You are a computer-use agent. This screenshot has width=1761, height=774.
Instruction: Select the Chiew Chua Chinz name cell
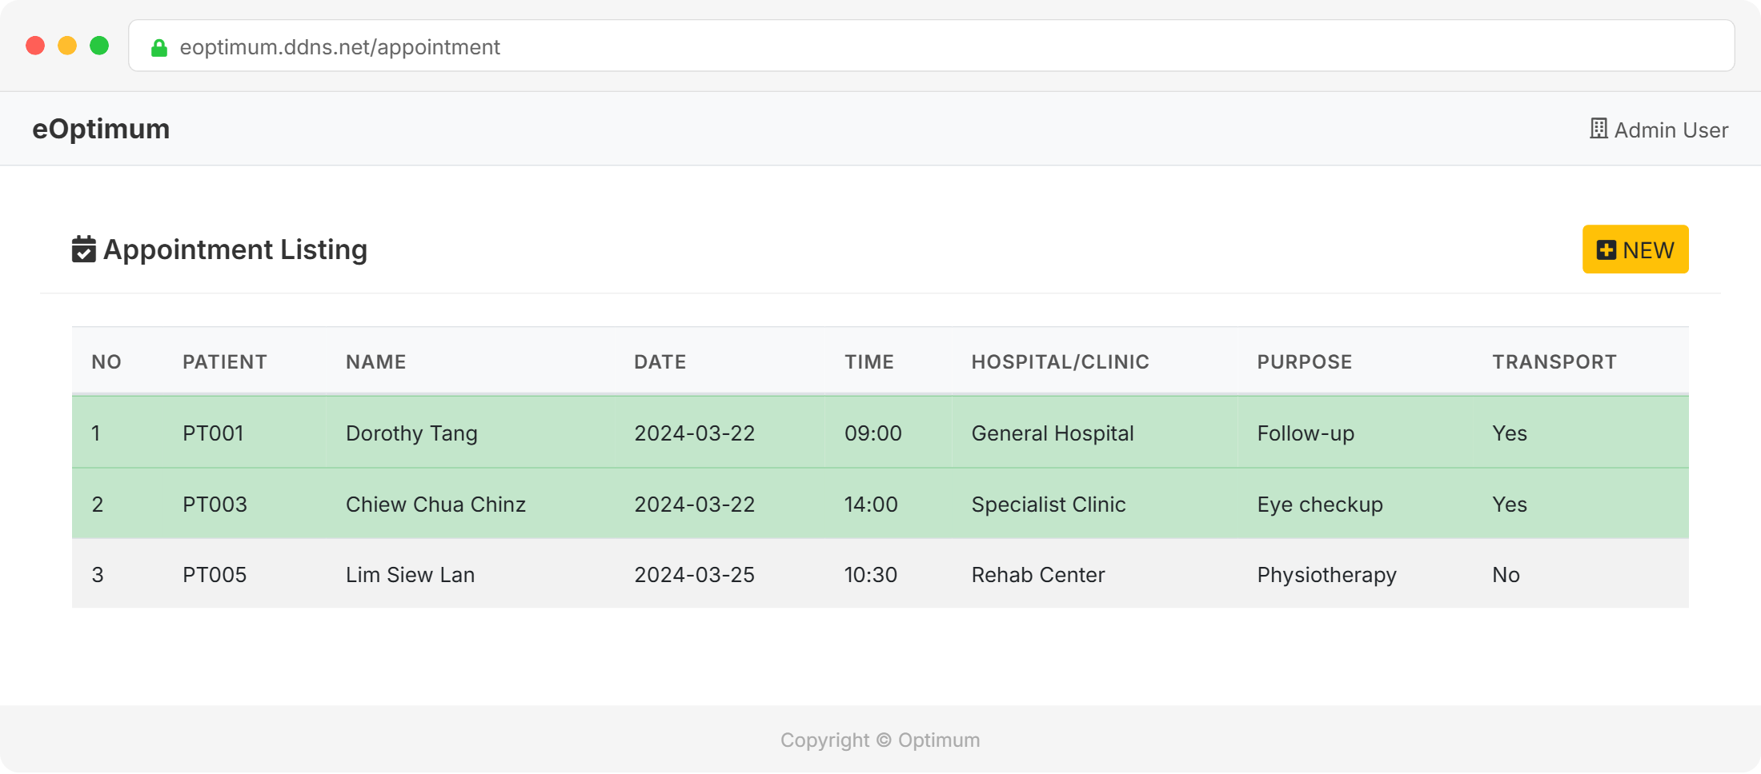435,505
